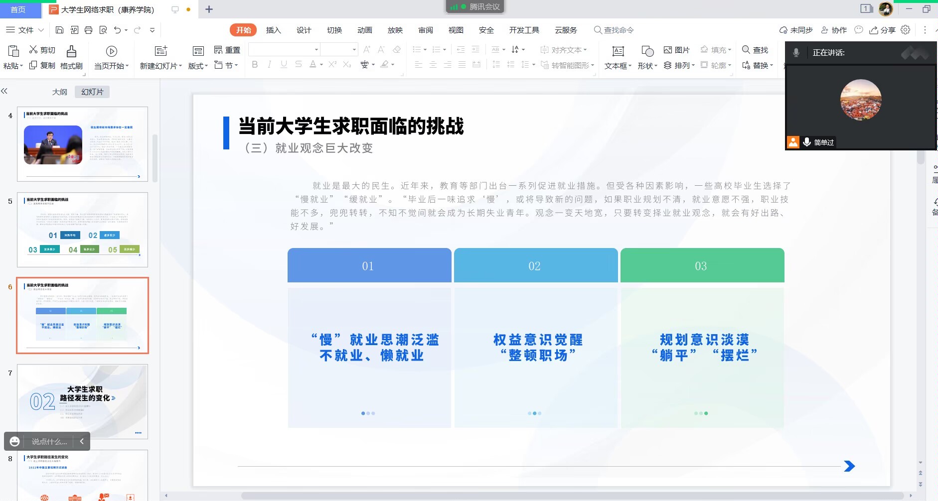This screenshot has width=938, height=501.
Task: Click the Share (分享) button
Action: 883,30
